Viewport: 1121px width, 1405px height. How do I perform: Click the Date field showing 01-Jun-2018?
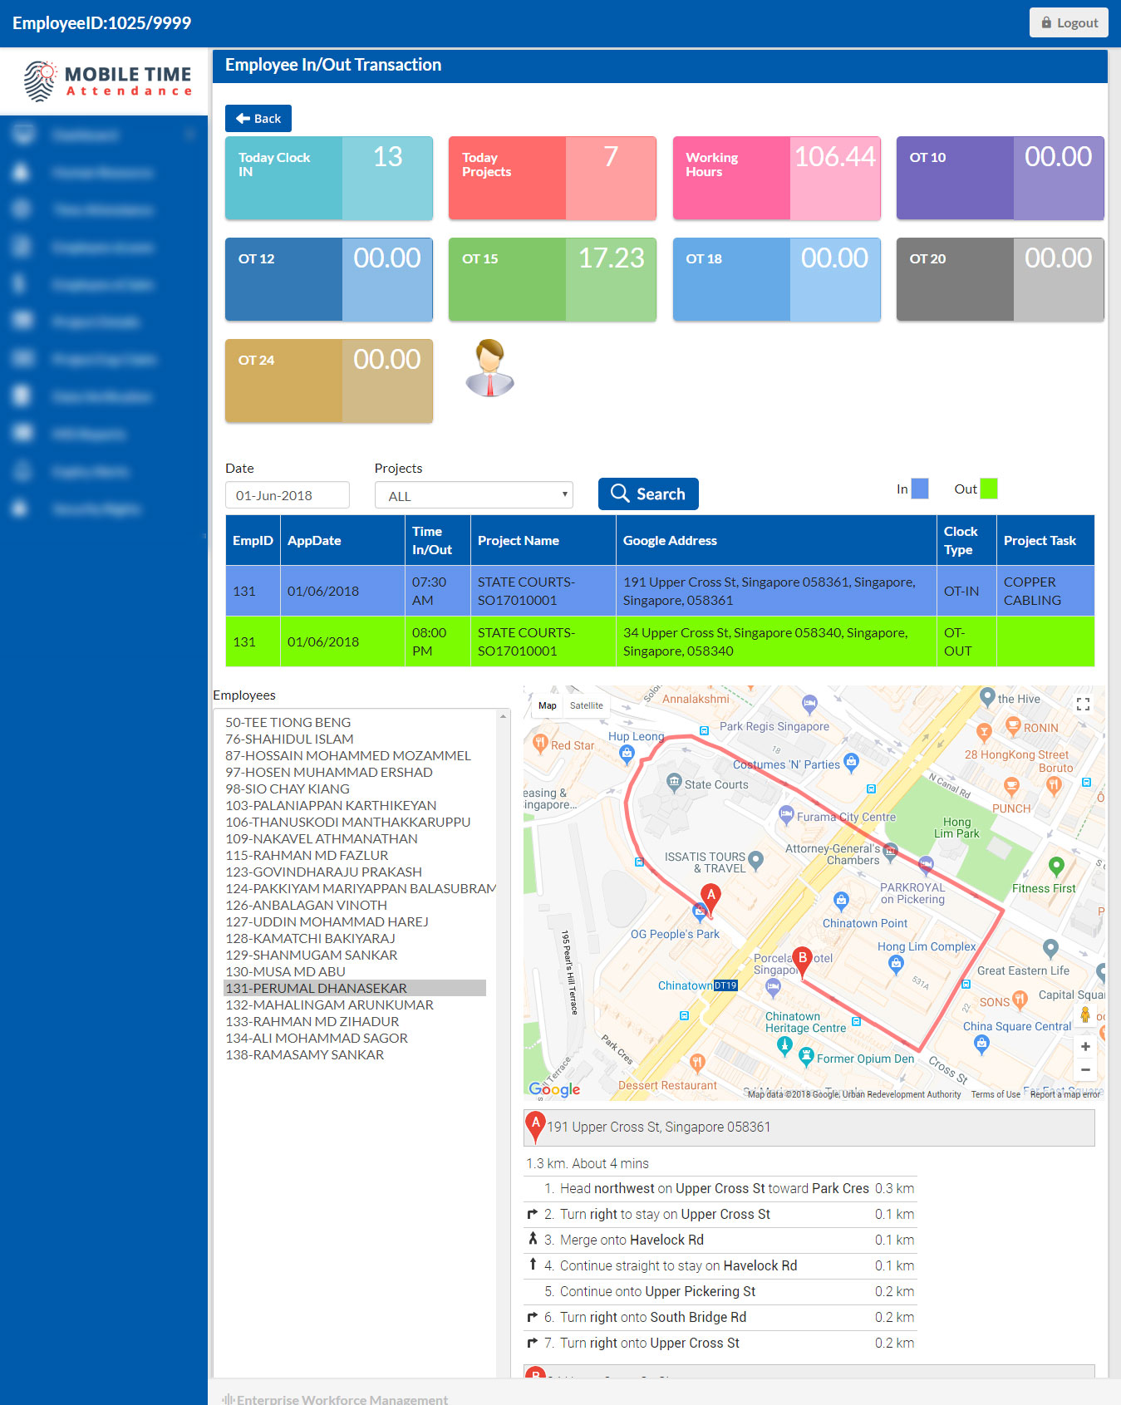287,496
